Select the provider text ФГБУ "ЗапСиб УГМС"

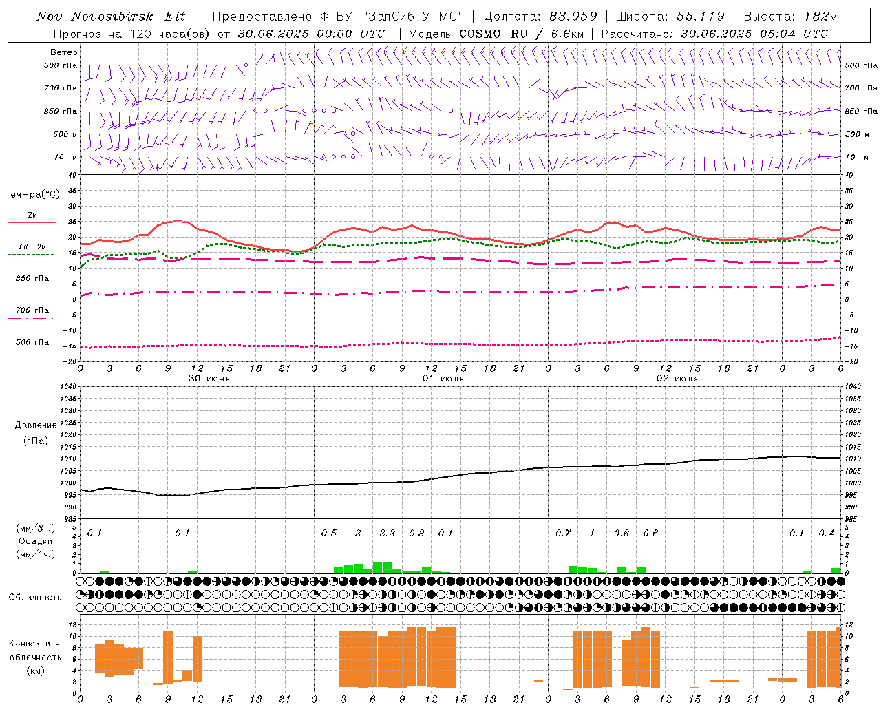click(x=392, y=17)
